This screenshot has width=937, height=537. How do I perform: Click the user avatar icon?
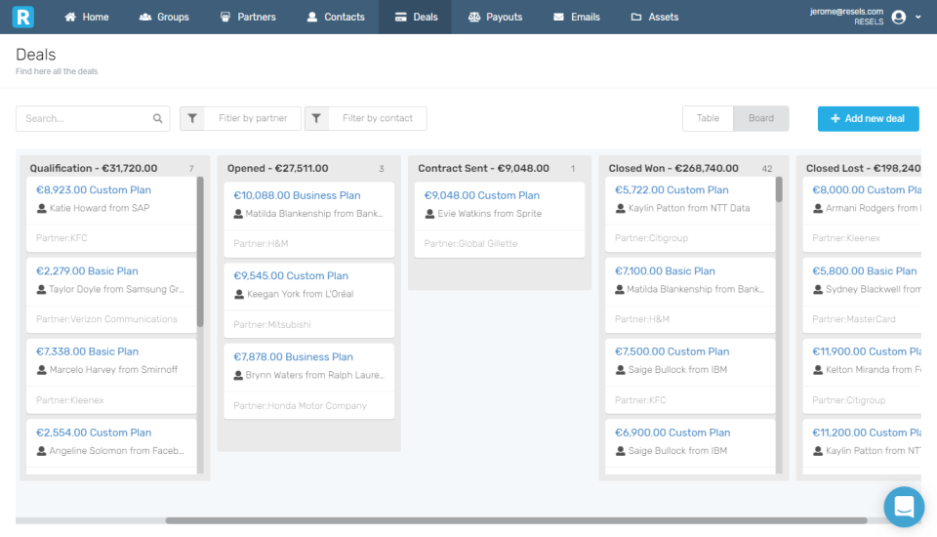coord(898,18)
